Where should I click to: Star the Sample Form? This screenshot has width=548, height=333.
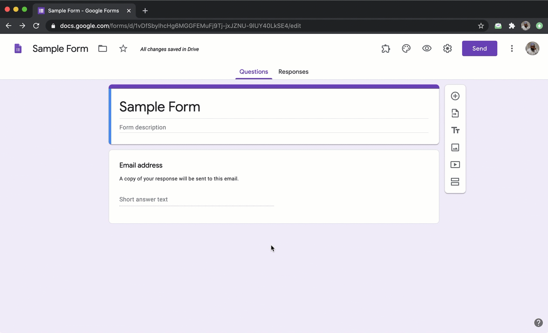click(x=123, y=49)
